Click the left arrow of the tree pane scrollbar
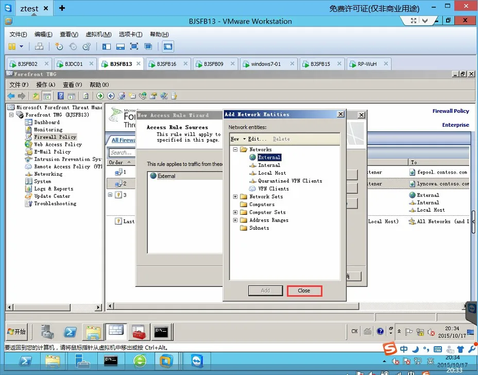 [9, 307]
